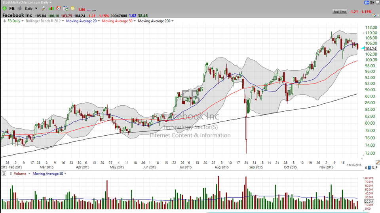Image resolution: width=380 pixels, height=213 pixels.
Task: Click the color palette icon
Action: pos(374,15)
